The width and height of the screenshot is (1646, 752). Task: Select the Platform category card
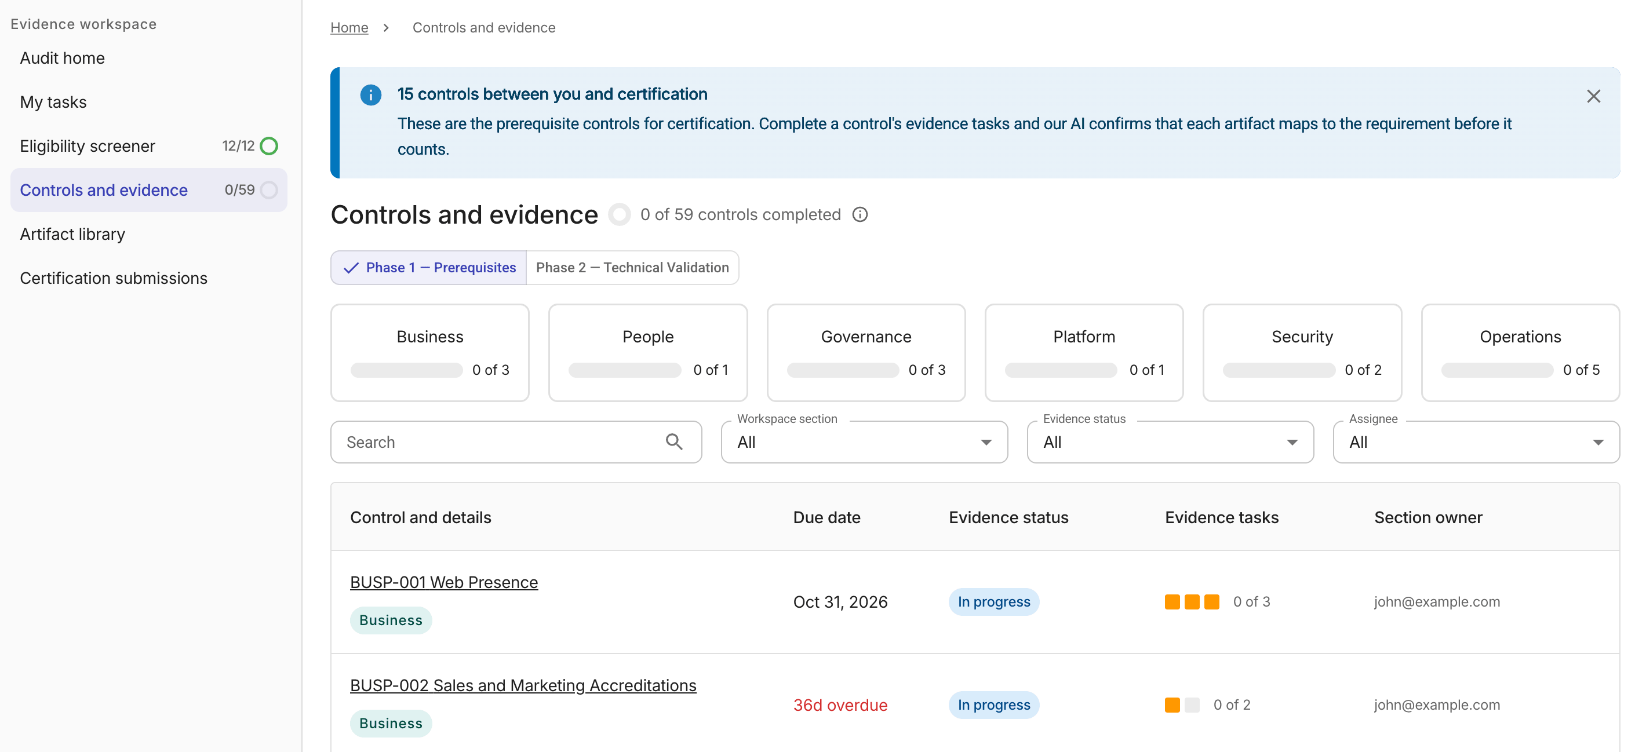pyautogui.click(x=1084, y=353)
